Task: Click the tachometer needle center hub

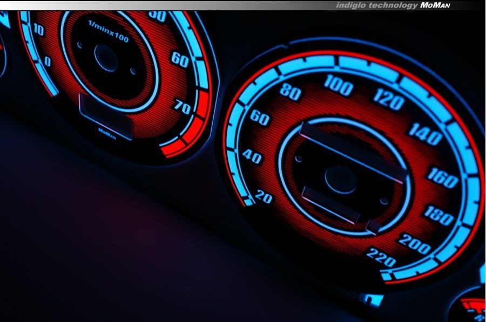Action: pyautogui.click(x=106, y=58)
